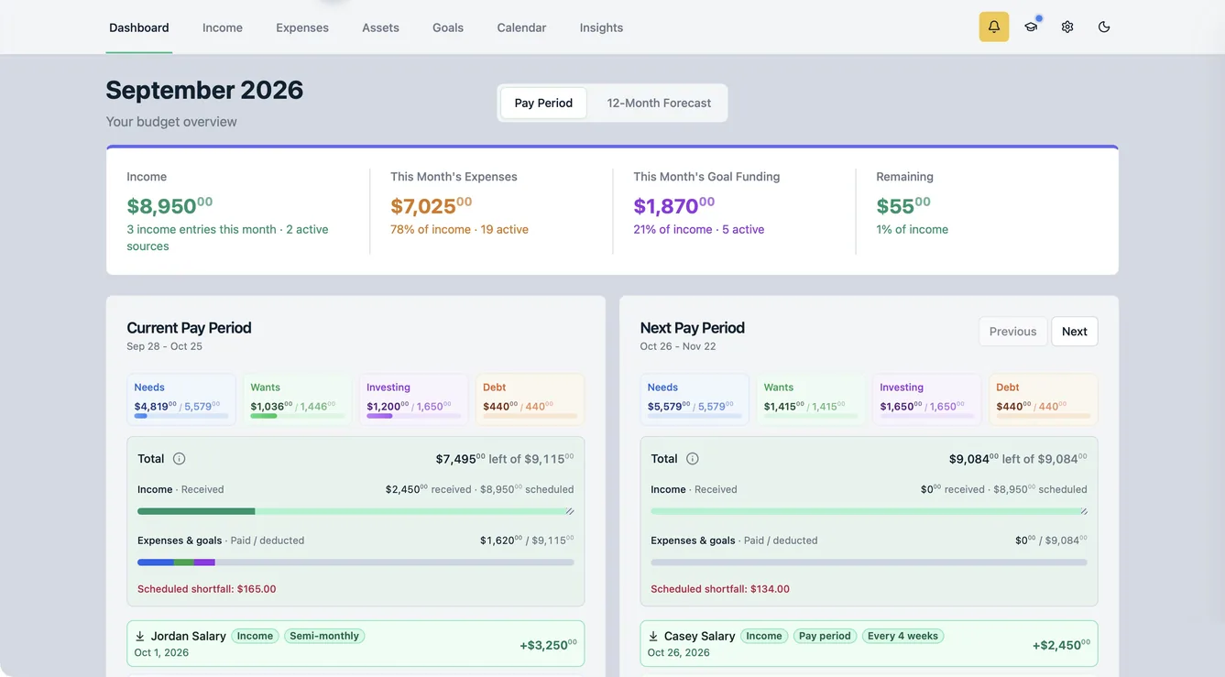Click Current Pay Period expenses & goals progress bar
The width and height of the screenshot is (1225, 677).
tap(355, 562)
